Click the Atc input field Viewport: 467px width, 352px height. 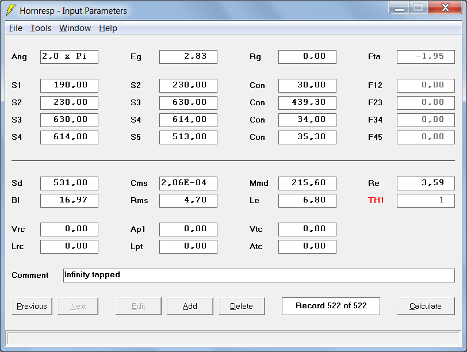point(307,247)
